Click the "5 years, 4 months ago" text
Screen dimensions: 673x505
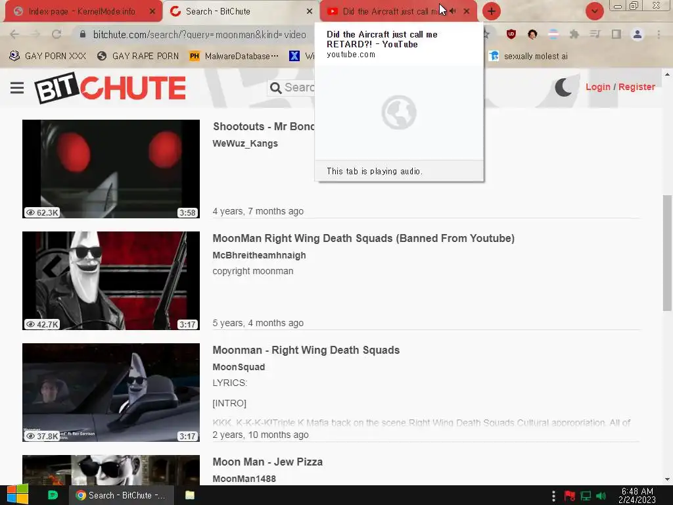pyautogui.click(x=258, y=323)
